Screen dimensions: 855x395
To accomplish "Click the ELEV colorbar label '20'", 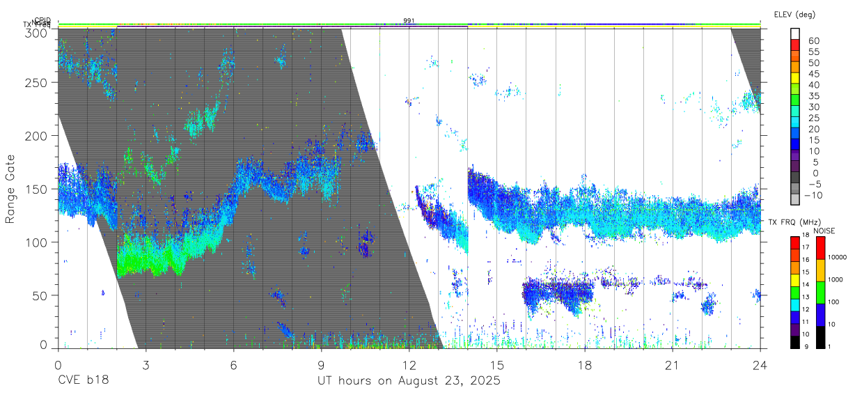I will click(x=813, y=129).
